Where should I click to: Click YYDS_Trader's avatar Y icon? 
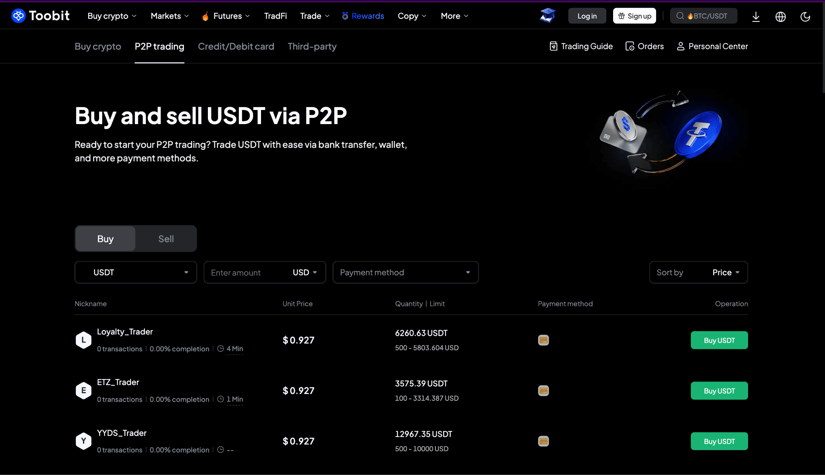pyautogui.click(x=83, y=441)
